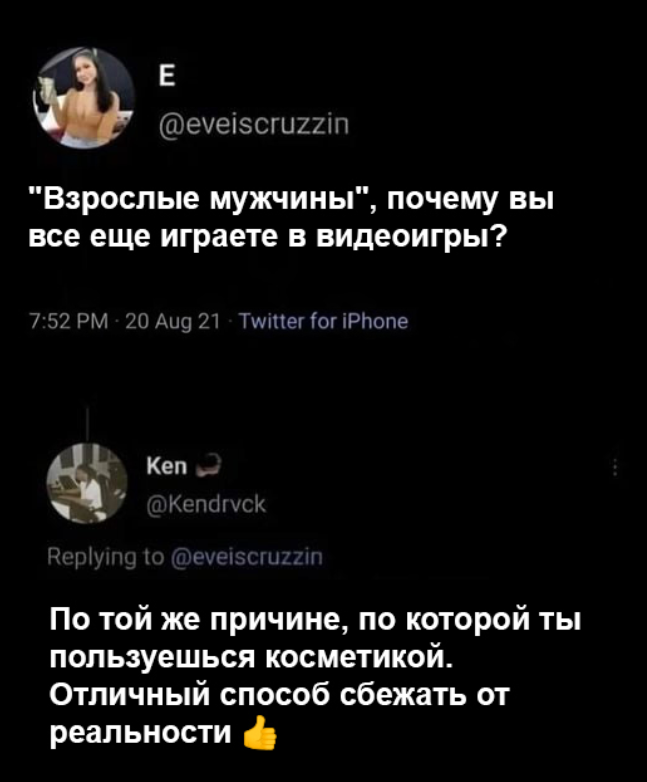The width and height of the screenshot is (647, 782).
Task: Click the thread connector line above Ken's avatar
Action: pyautogui.click(x=87, y=424)
